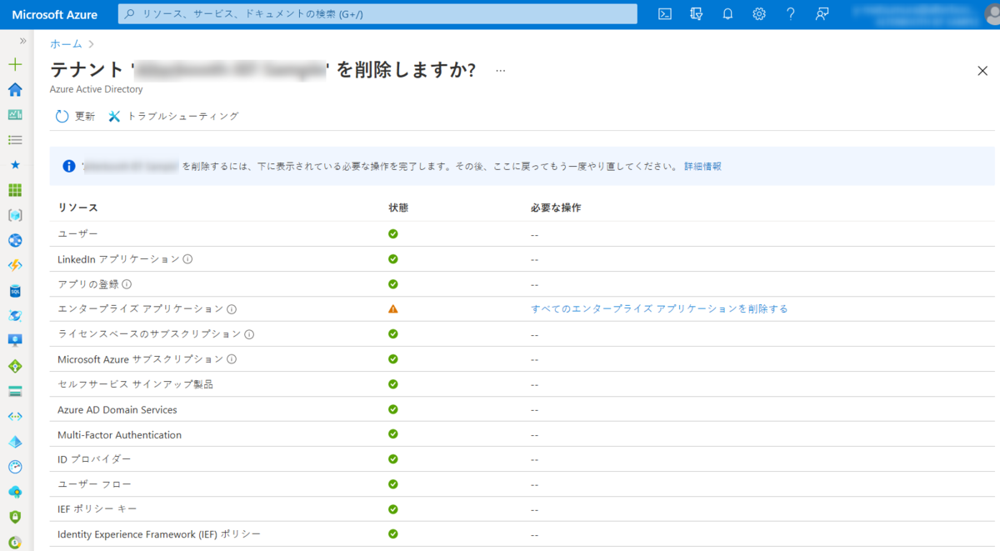Screen dimensions: 1000x551
Task: Go to the Home icon in sidebar
Action: tap(15, 89)
